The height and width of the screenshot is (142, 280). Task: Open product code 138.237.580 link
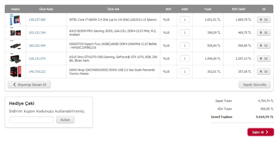pyautogui.click(x=37, y=20)
